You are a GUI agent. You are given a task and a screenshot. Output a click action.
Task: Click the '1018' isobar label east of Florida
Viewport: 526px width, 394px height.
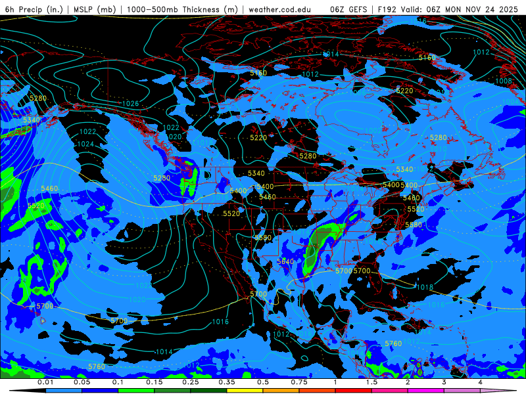pos(425,287)
